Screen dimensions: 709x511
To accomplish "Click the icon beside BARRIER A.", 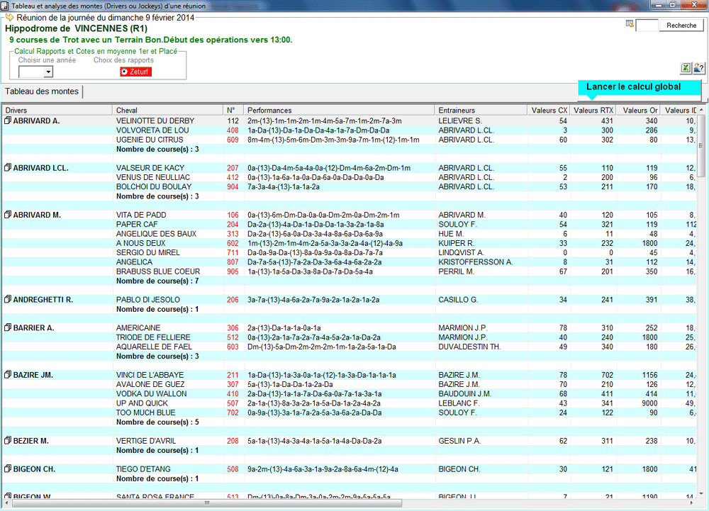I will (8, 328).
